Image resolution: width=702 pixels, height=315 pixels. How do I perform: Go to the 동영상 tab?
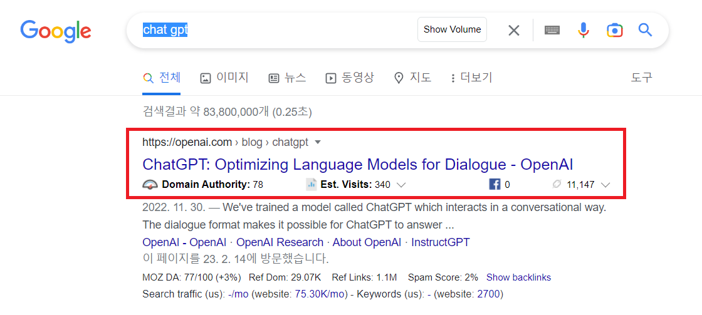click(350, 78)
